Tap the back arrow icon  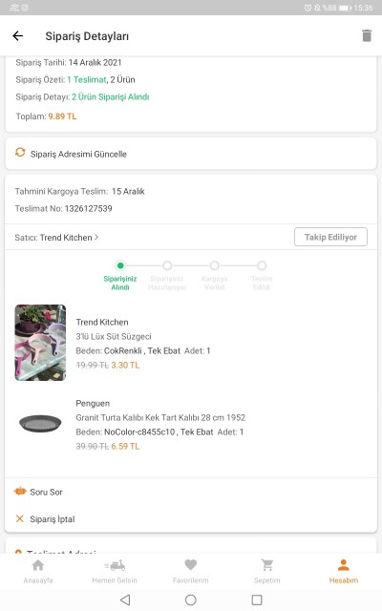click(x=18, y=36)
